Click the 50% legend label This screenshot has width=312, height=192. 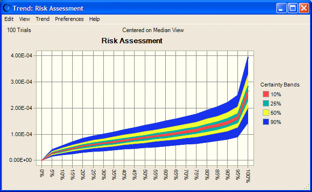[276, 113]
